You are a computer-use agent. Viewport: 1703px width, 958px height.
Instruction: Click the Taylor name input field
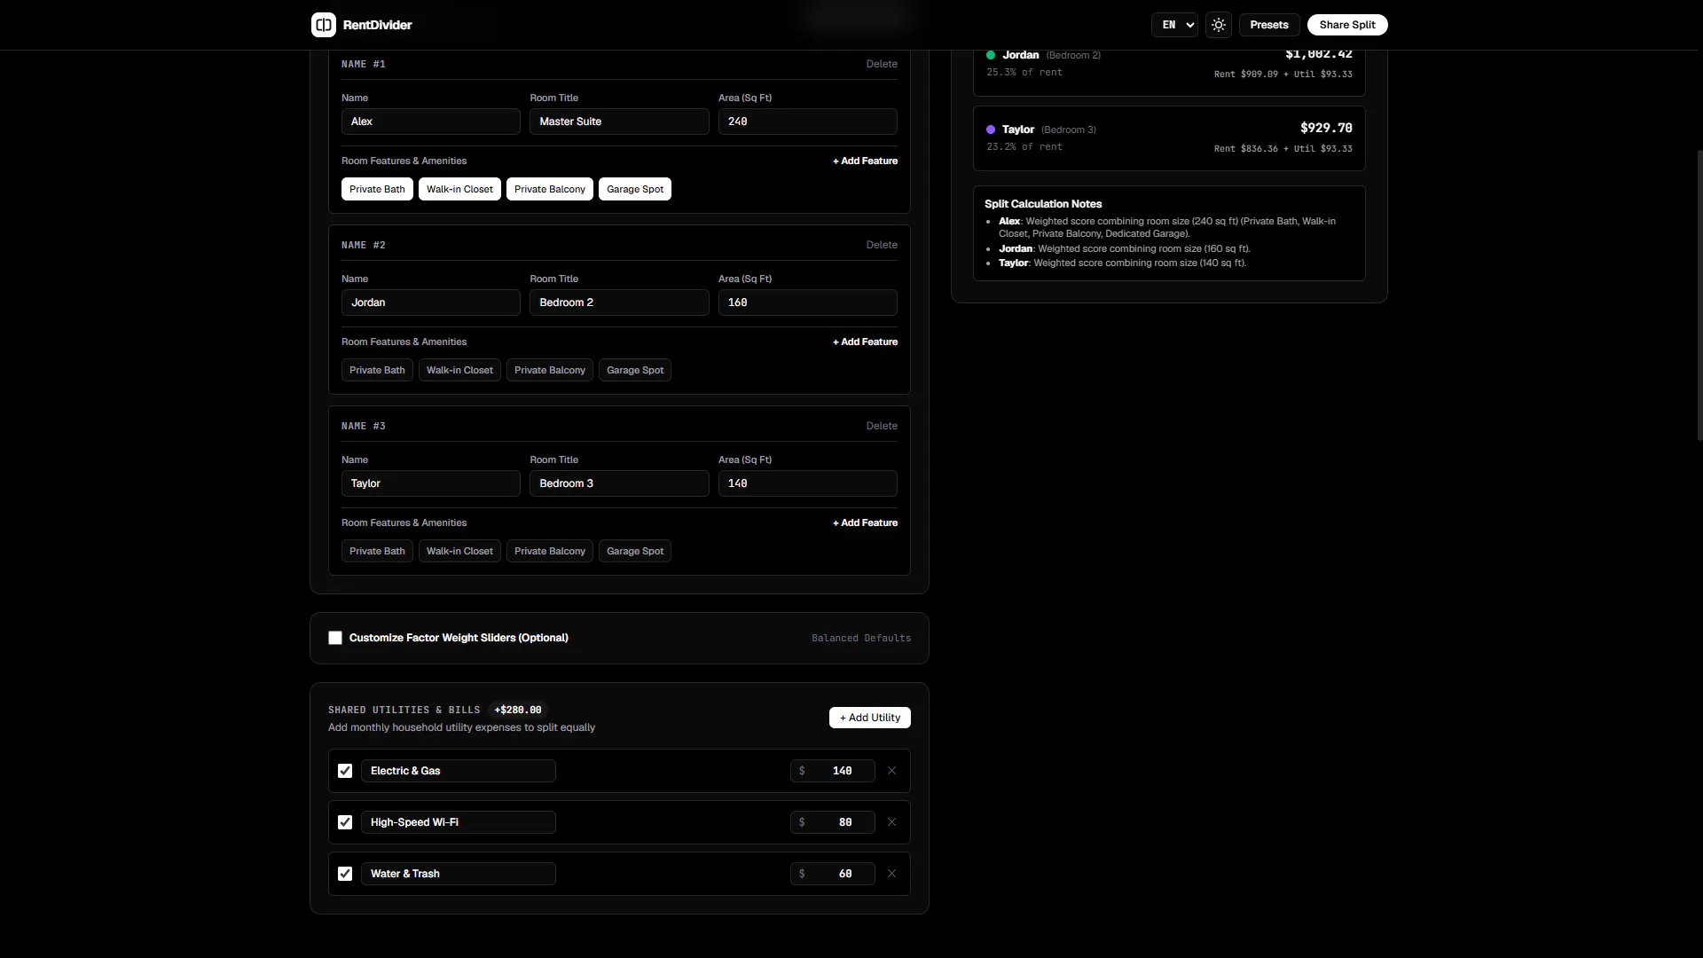[431, 483]
